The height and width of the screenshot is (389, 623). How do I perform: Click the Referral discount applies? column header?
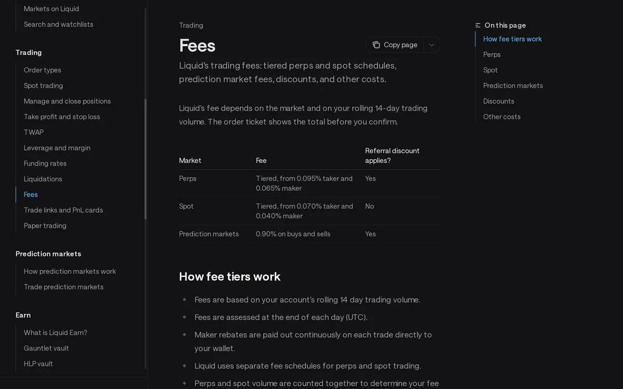[x=392, y=156]
